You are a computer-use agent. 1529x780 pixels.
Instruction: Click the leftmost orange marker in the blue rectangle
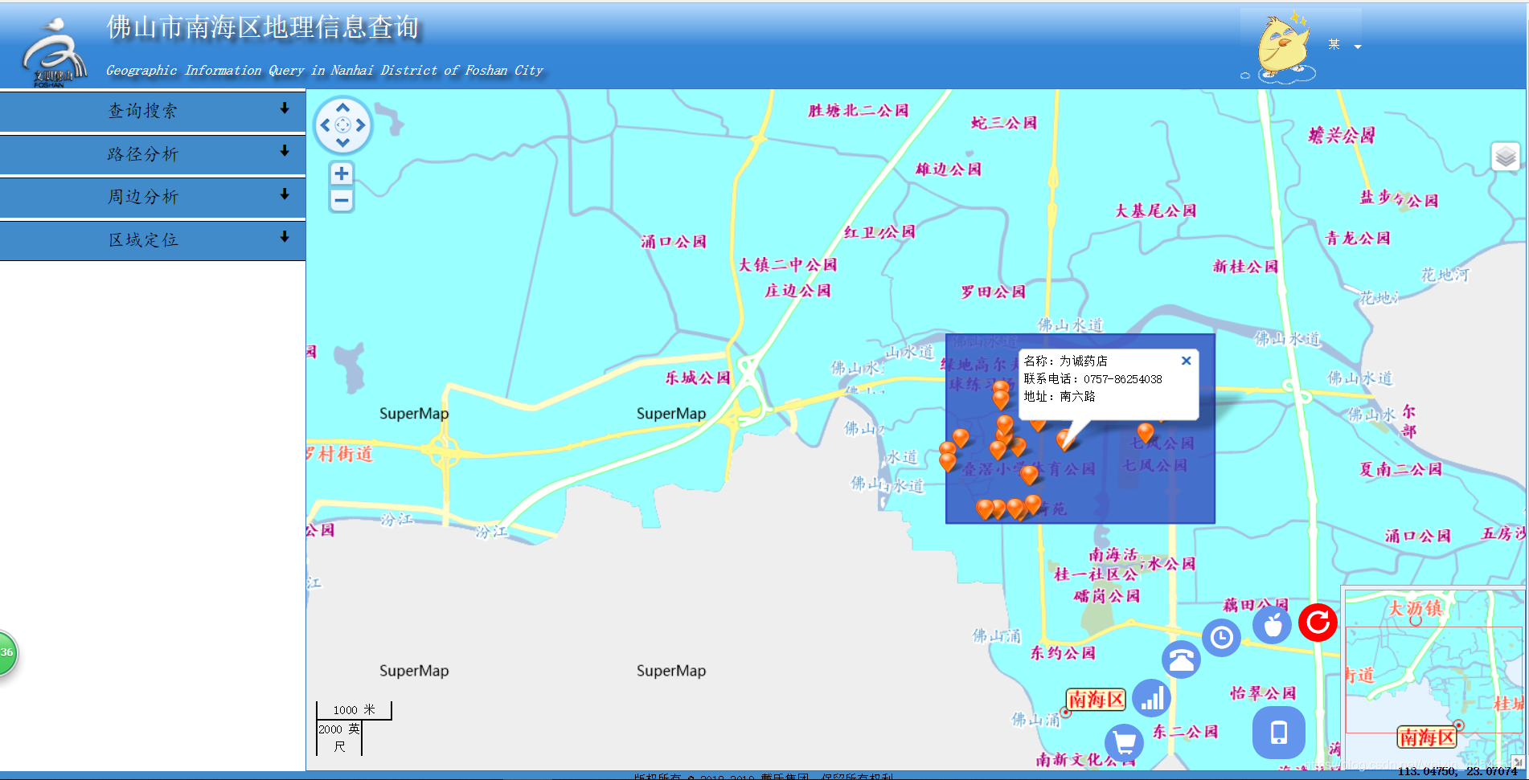[948, 460]
